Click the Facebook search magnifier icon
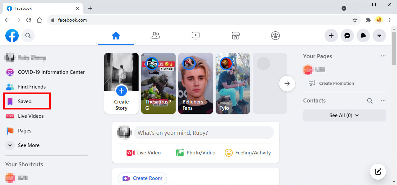The width and height of the screenshot is (397, 185). [x=28, y=36]
